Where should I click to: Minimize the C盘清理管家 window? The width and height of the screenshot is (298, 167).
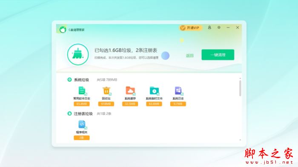click(228, 28)
